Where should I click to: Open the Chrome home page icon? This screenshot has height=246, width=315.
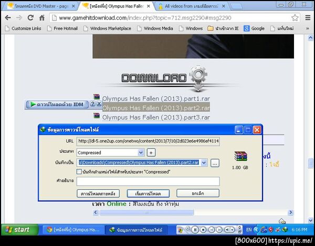pyautogui.click(x=42, y=18)
